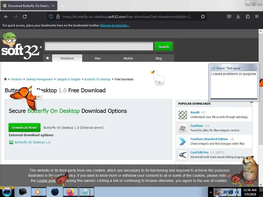Screen dimensions: 263x197
Task: Select the Blog tab
Action: tap(159, 58)
